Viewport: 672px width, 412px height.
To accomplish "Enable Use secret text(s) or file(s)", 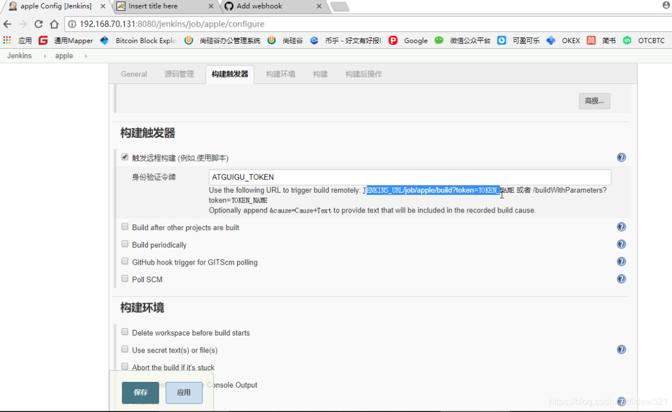I will pos(125,349).
